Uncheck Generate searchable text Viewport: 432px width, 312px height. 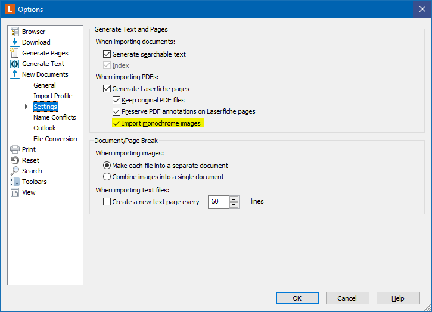pyautogui.click(x=107, y=54)
